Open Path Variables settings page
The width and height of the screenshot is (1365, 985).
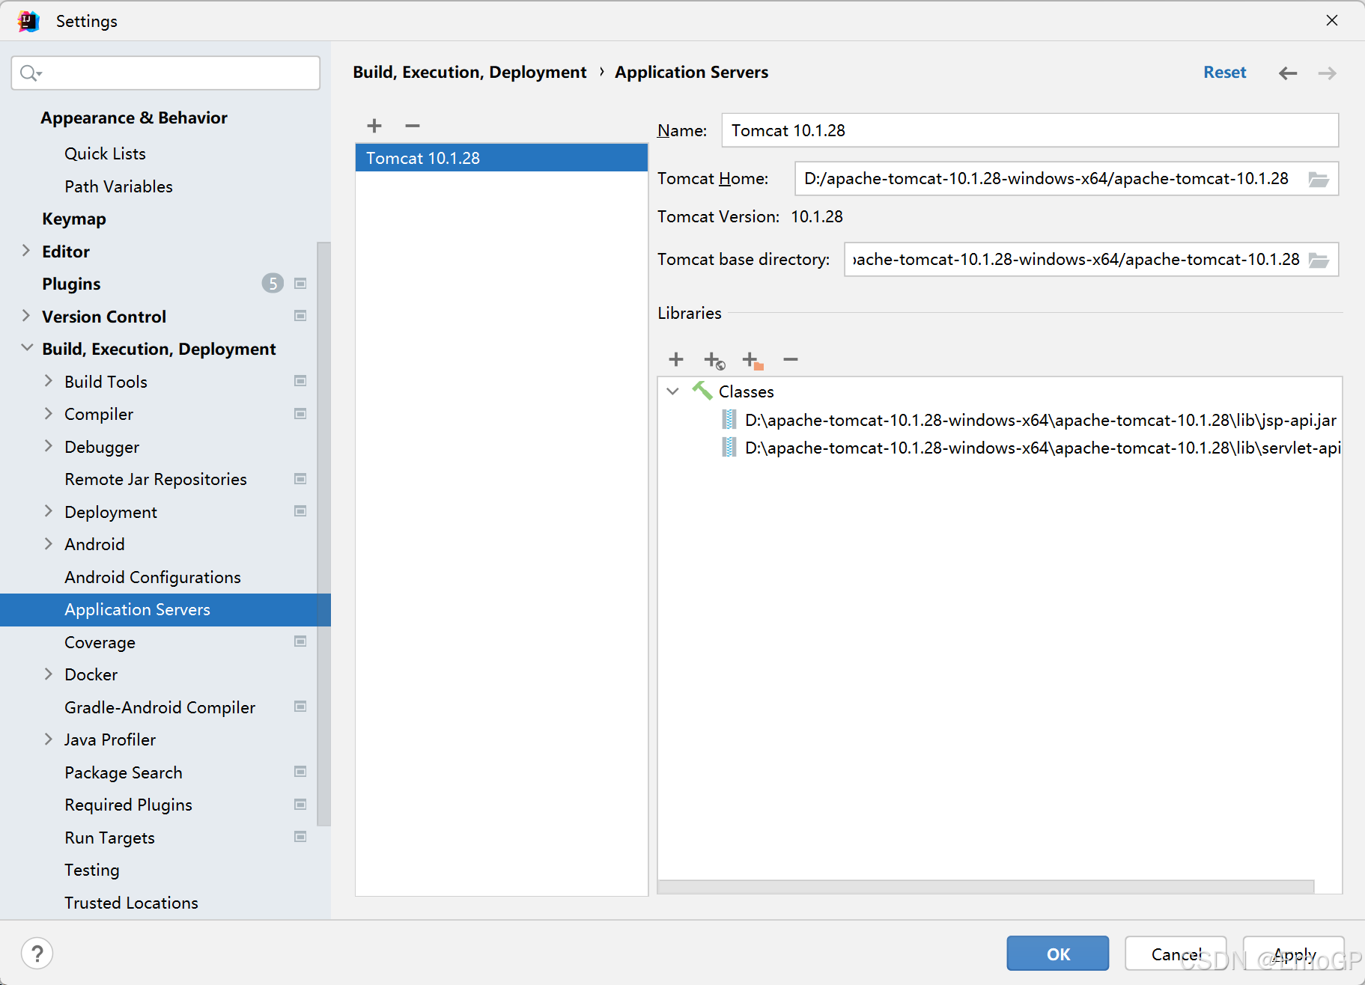tap(118, 186)
